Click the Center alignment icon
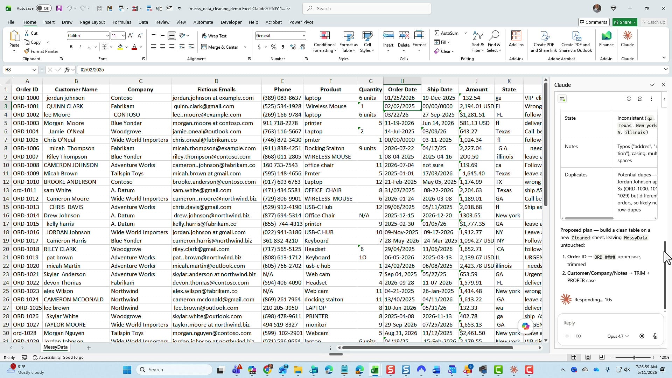The image size is (672, 378). 162,47
